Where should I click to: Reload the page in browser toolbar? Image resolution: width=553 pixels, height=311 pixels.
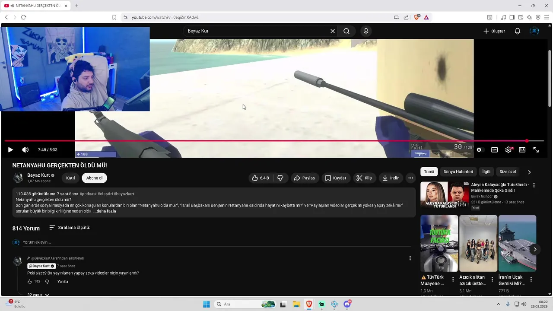[x=23, y=17]
